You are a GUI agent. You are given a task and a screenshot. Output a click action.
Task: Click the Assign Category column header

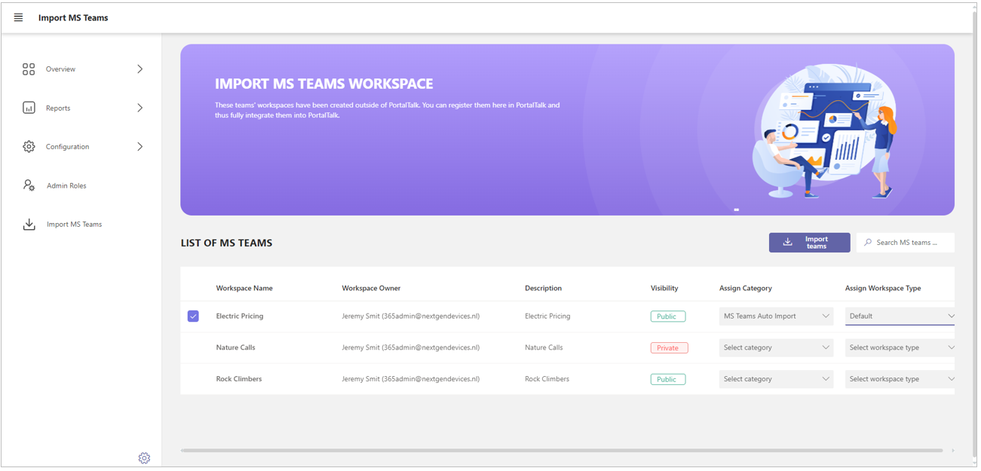tap(746, 289)
